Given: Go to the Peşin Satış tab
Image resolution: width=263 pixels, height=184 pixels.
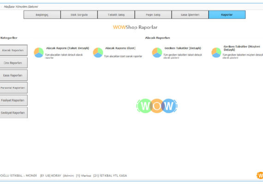Looking at the screenshot, I should (153, 15).
